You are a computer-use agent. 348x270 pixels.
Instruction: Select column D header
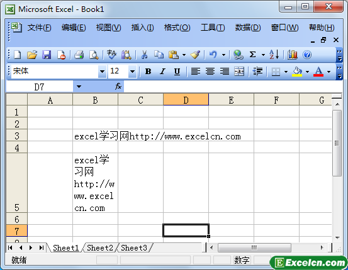[186, 100]
